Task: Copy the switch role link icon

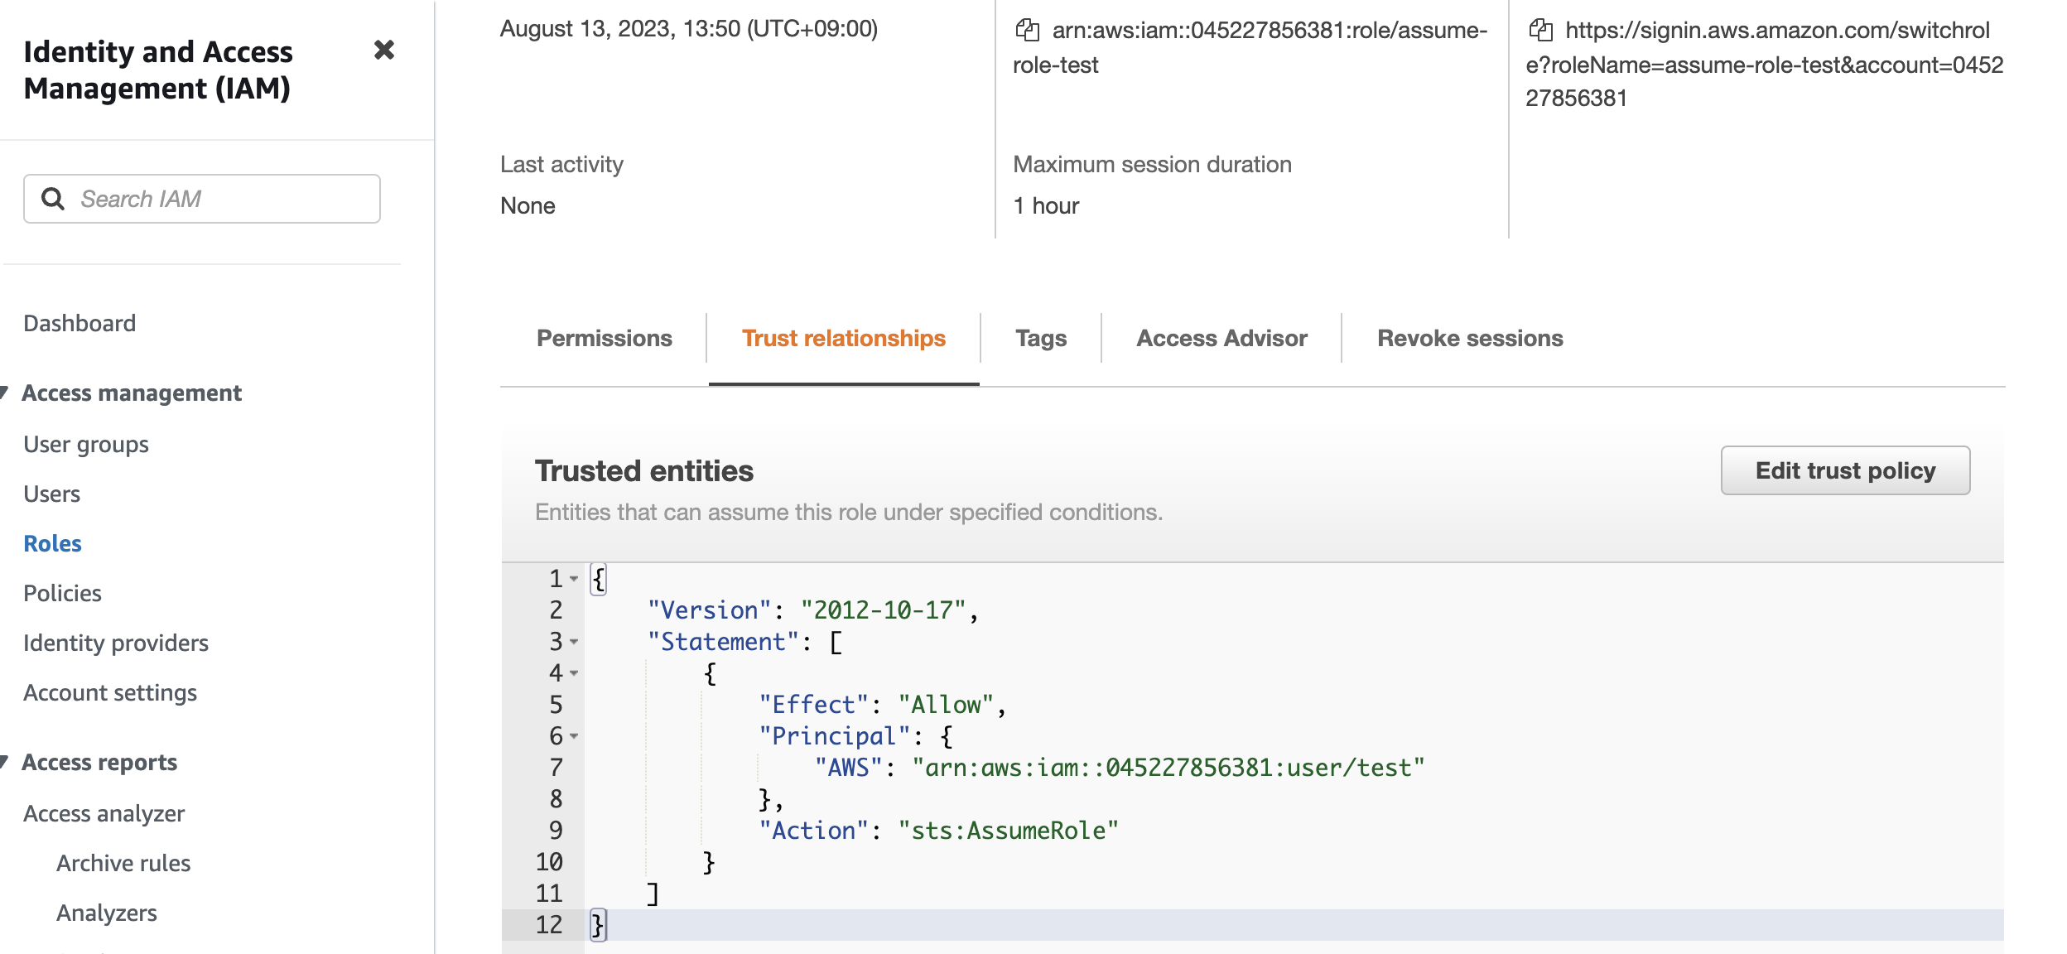Action: (x=1540, y=31)
